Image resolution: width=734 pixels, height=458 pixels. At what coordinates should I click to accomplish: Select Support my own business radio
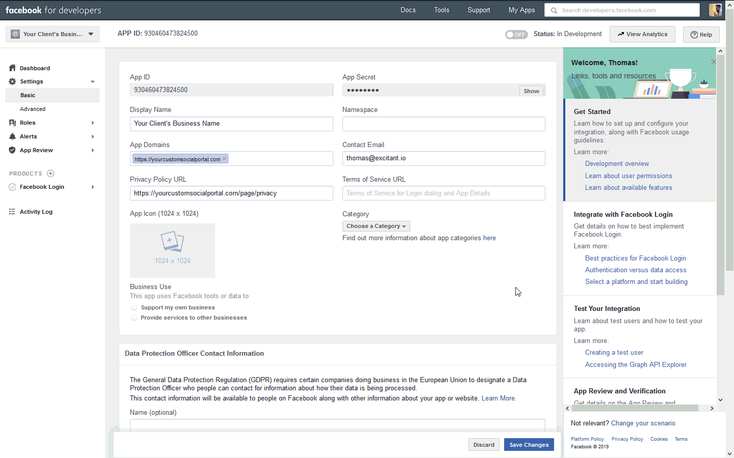[x=134, y=307]
